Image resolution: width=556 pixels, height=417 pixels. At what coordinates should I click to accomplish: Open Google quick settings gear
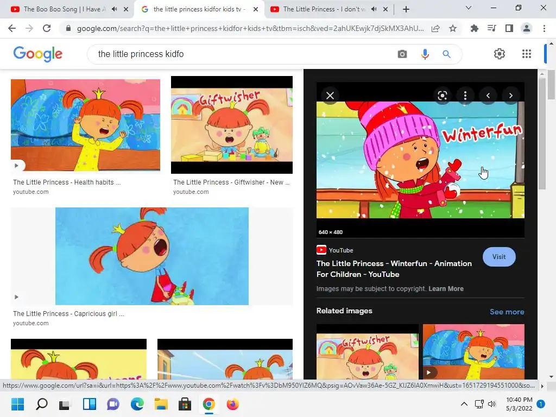tap(500, 54)
